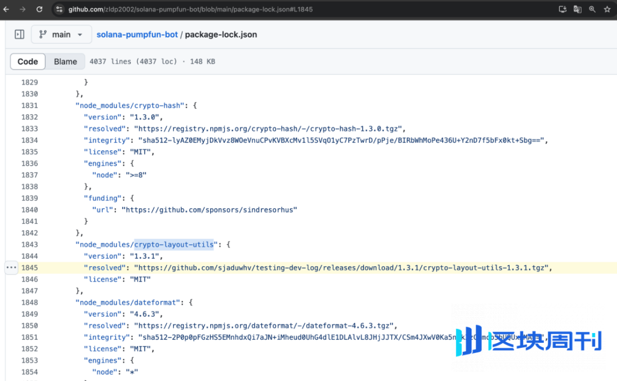Switch to the Code tab
Viewport: 617px width, 381px height.
tap(27, 61)
